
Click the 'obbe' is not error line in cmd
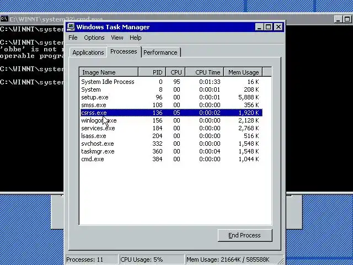click(32, 49)
